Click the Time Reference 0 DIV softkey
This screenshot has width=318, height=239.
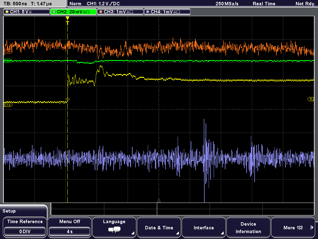click(x=25, y=227)
